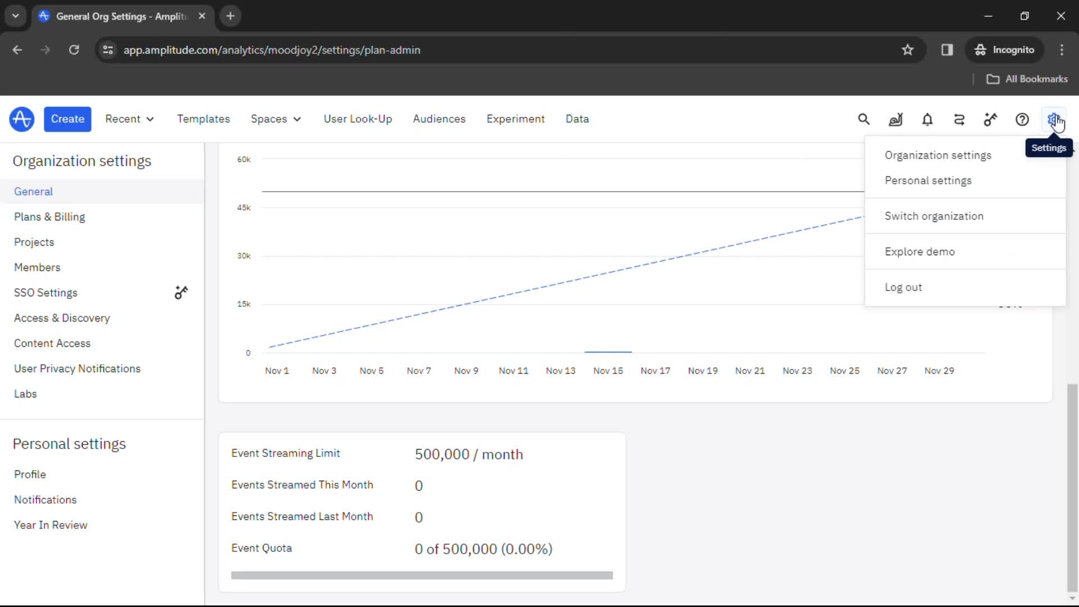Select General in organization settings sidebar
The height and width of the screenshot is (607, 1079).
pos(33,191)
